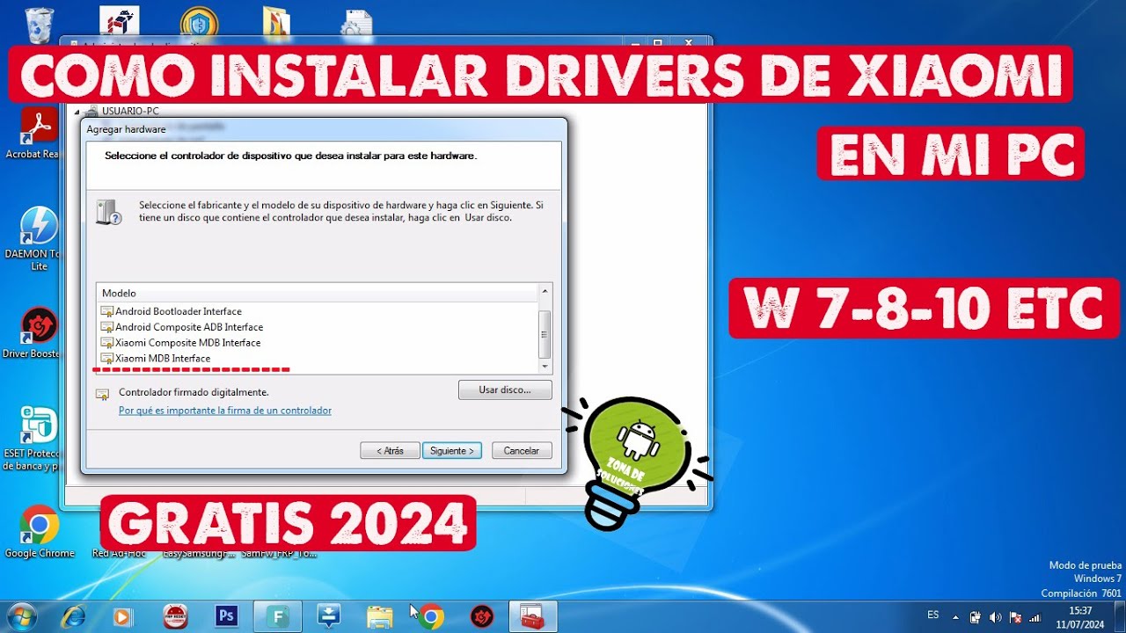Select Android Composite ADB Interface model
1126x633 pixels.
pos(182,327)
